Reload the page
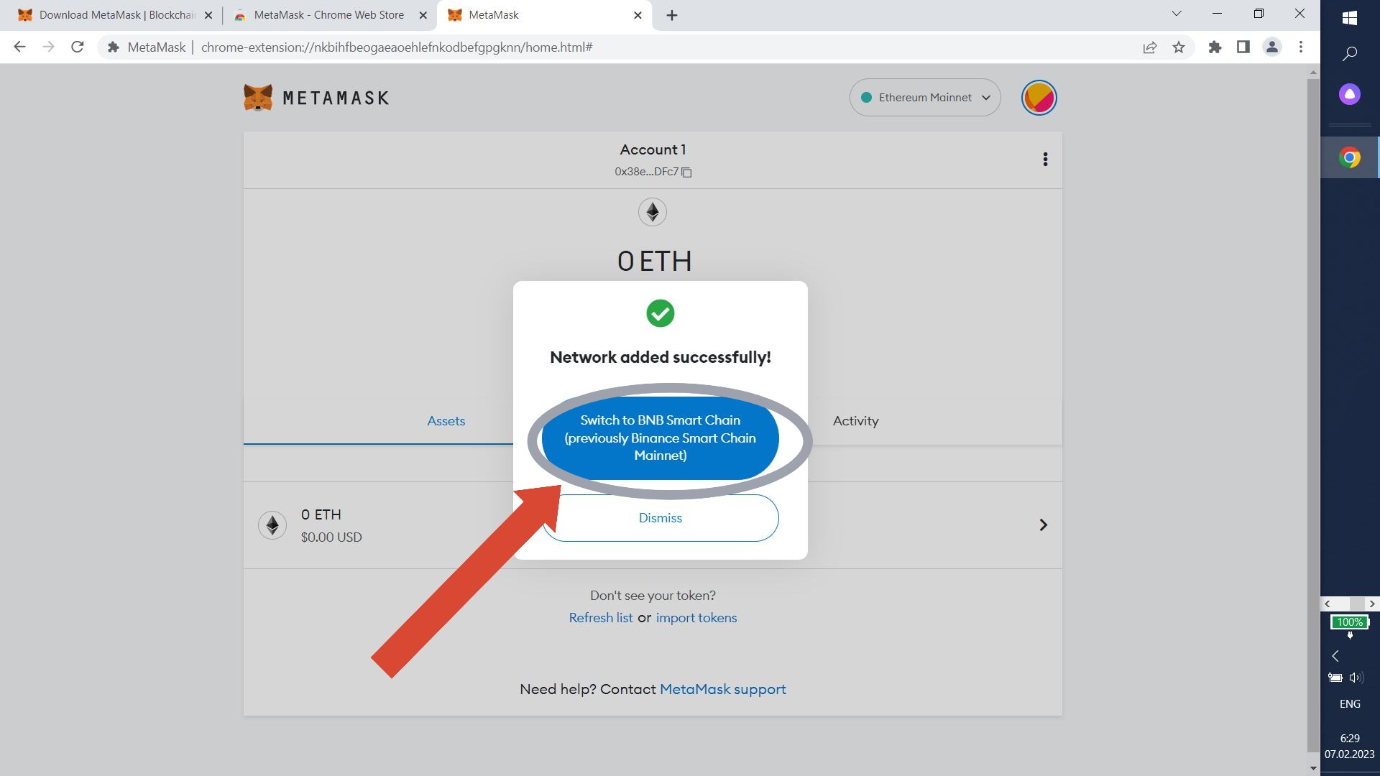This screenshot has width=1380, height=776. point(78,47)
